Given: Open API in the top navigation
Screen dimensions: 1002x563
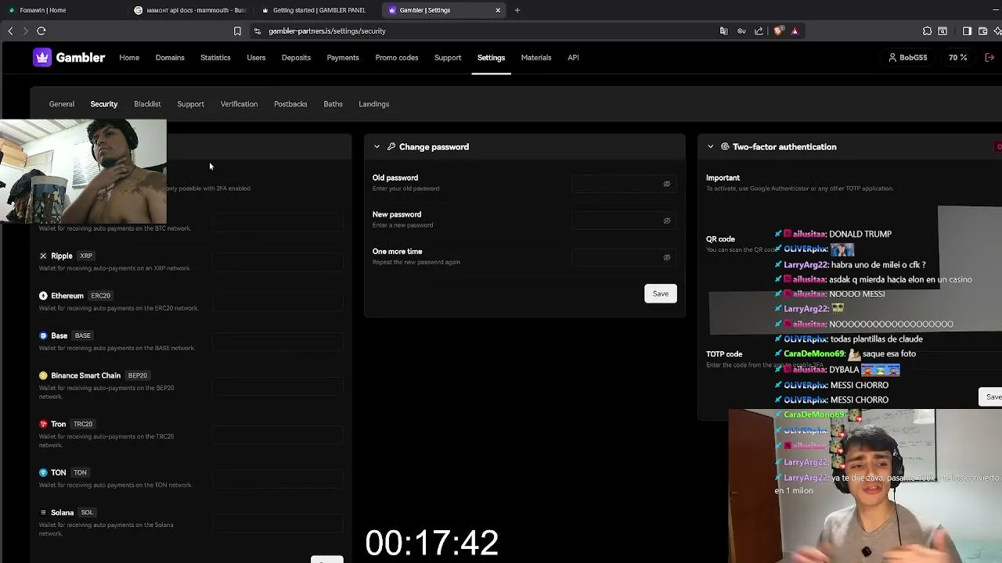Looking at the screenshot, I should [x=573, y=58].
